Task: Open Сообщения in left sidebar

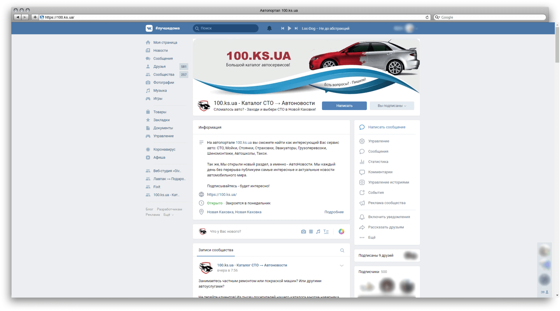Action: tap(163, 59)
